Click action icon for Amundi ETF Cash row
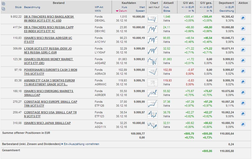 pos(243,82)
